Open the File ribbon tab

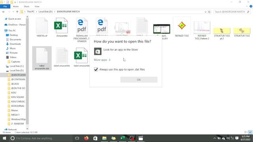click(x=5, y=6)
